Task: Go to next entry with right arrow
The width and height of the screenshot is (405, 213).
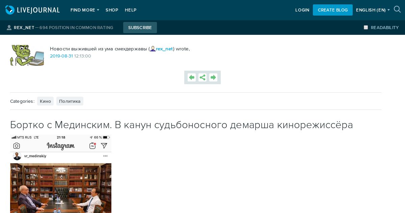Action: pyautogui.click(x=213, y=77)
